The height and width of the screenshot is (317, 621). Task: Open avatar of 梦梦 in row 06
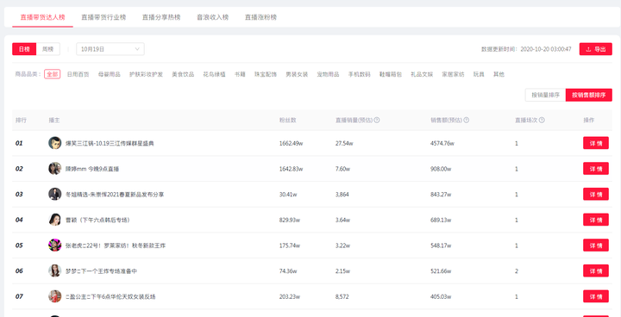tap(54, 270)
